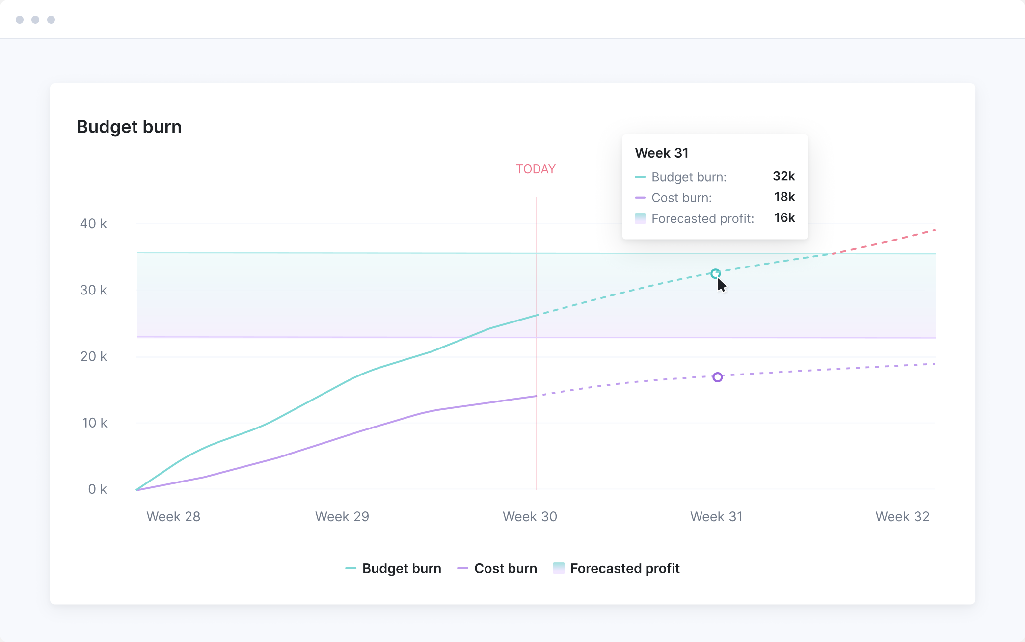
Task: Click the Week 30 axis label
Action: (530, 516)
